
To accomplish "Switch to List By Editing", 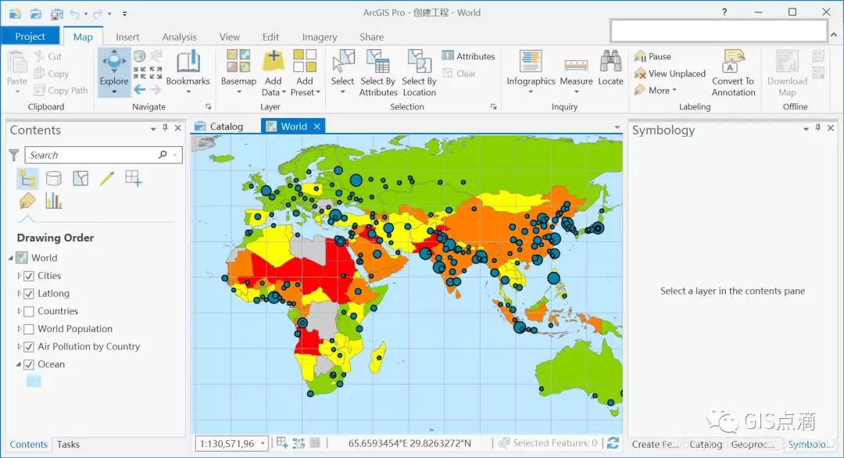I will click(106, 178).
